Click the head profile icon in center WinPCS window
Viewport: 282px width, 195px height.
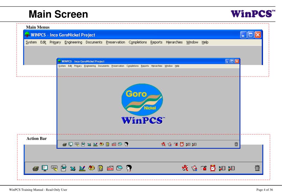tap(126, 144)
